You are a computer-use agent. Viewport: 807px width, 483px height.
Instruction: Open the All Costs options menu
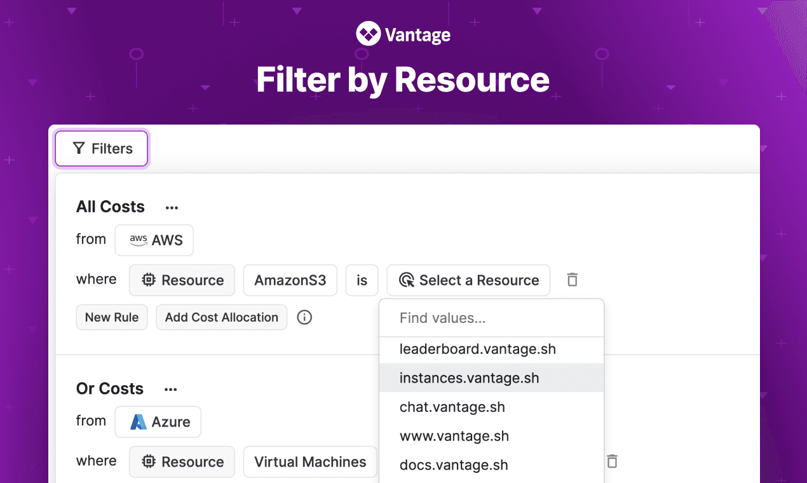(171, 207)
